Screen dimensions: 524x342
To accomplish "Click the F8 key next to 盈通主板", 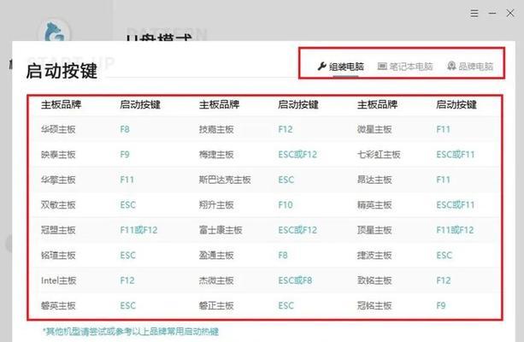I will 283,256.
